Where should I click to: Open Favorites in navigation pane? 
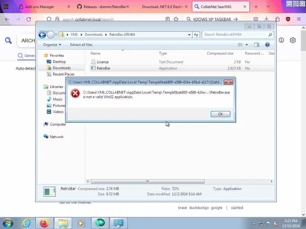click(x=57, y=55)
